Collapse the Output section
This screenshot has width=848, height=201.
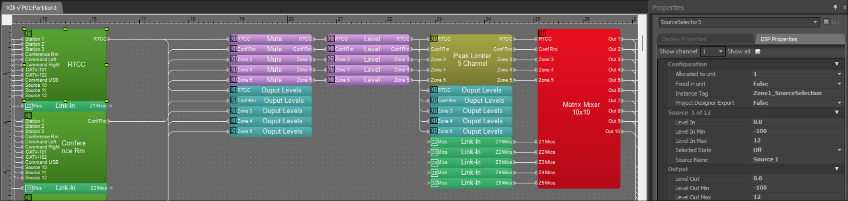point(836,169)
